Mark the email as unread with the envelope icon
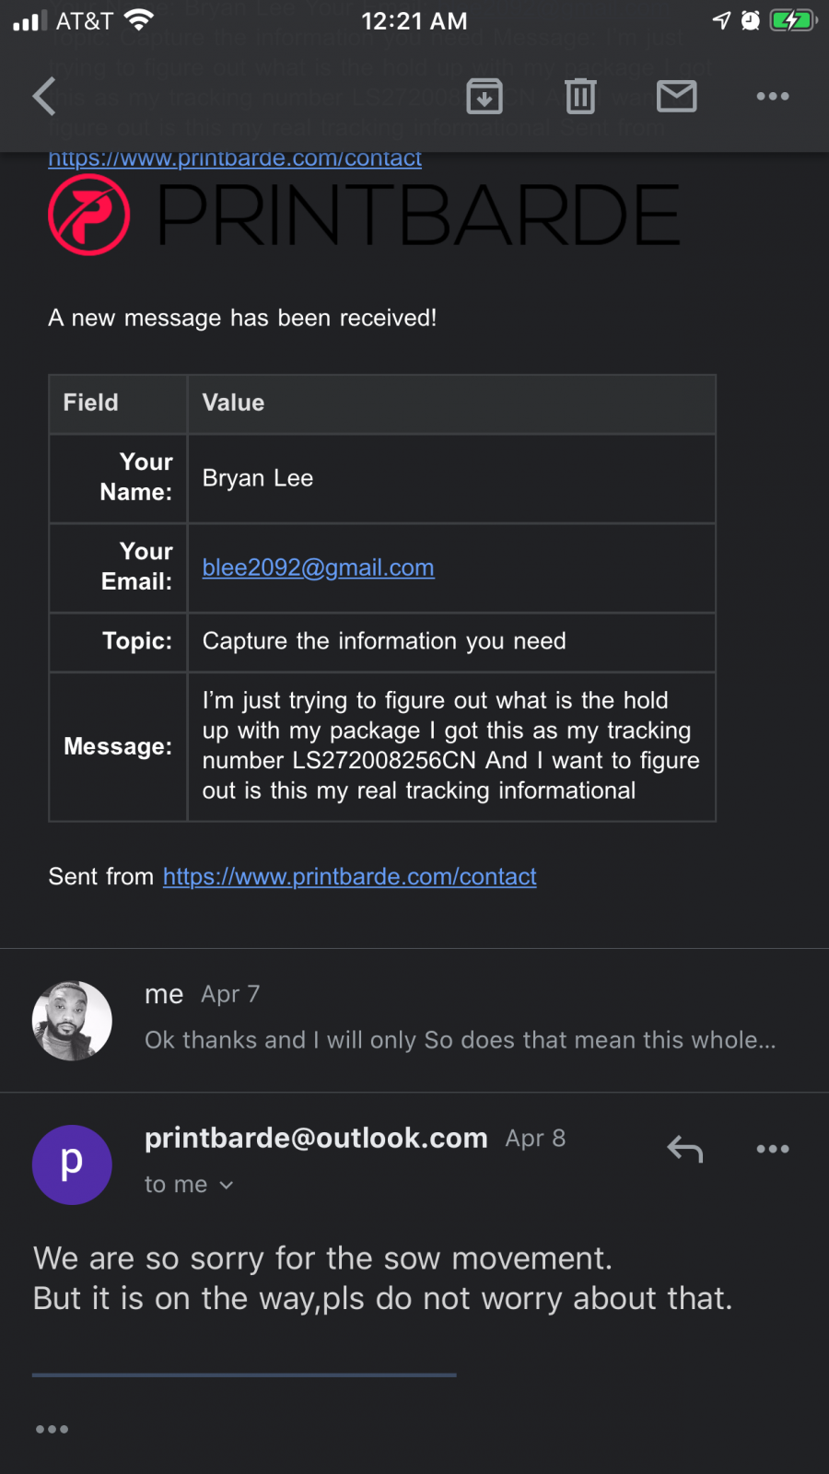This screenshot has width=829, height=1474. coord(677,96)
